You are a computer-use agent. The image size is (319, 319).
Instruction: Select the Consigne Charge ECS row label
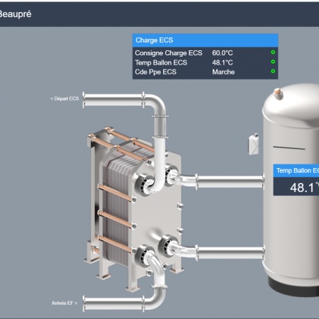click(x=169, y=53)
